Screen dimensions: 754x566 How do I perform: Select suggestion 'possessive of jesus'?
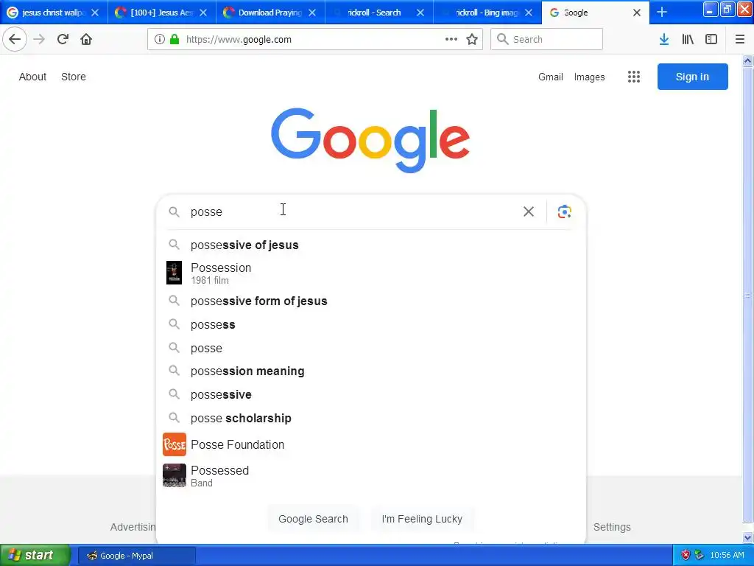click(x=371, y=245)
